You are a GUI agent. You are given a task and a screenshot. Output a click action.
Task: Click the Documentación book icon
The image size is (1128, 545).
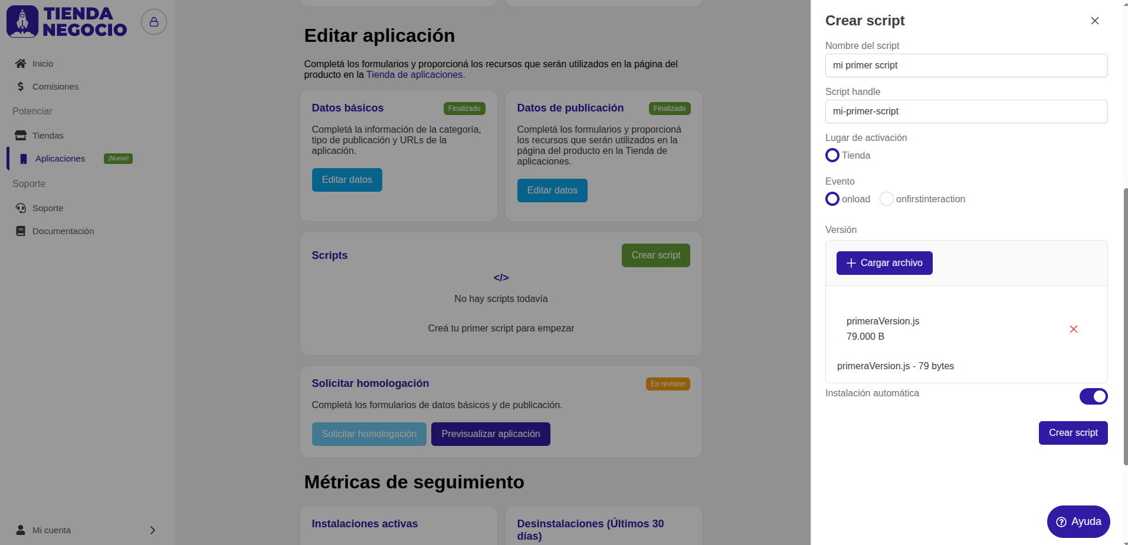click(21, 231)
